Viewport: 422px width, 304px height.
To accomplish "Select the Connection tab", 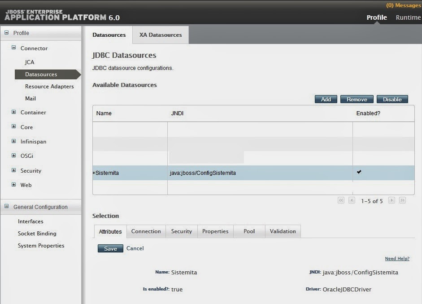I will tap(146, 231).
